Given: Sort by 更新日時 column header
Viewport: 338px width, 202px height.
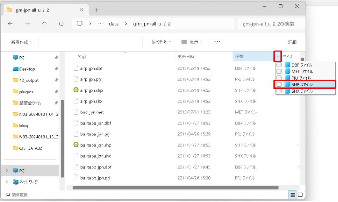Looking at the screenshot, I should 186,57.
